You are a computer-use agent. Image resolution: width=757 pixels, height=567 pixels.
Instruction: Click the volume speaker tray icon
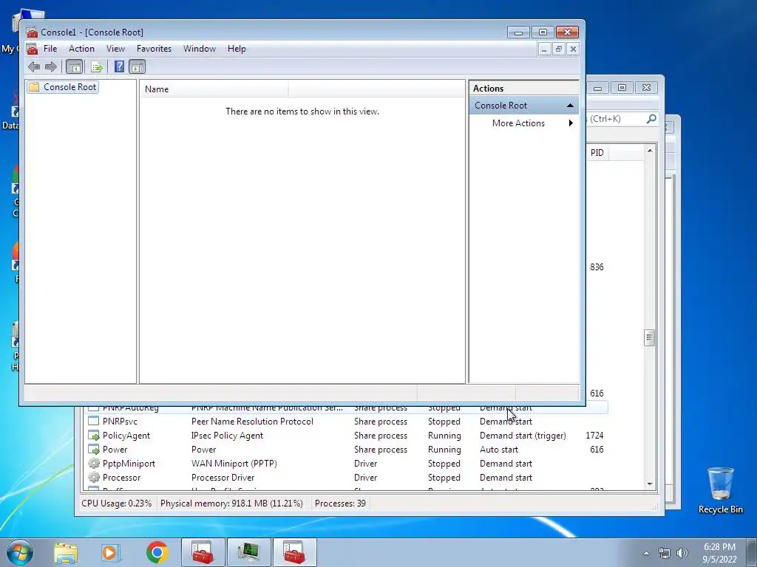pos(682,553)
